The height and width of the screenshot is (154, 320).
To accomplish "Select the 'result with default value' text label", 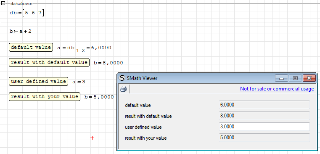I will coord(49,63).
